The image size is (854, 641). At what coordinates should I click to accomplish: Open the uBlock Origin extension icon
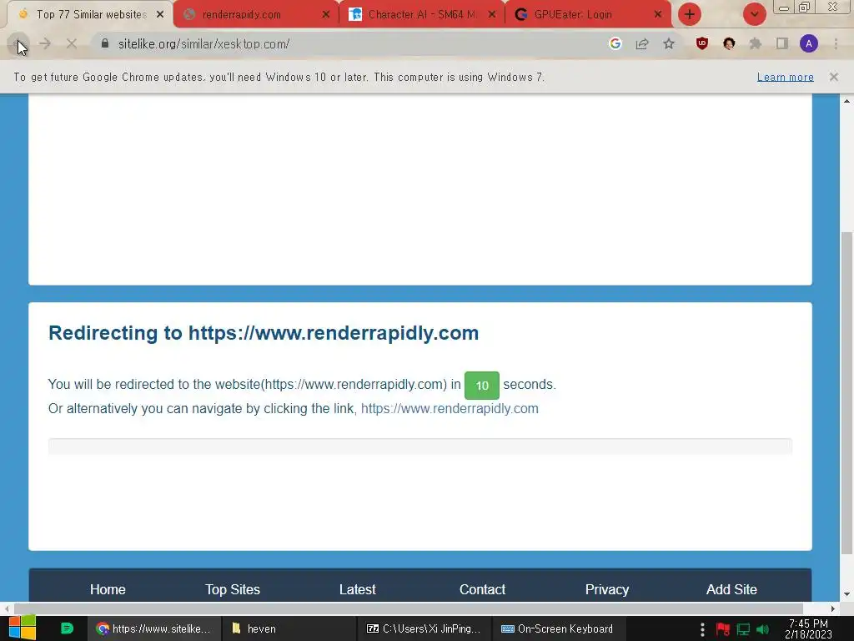click(x=702, y=43)
